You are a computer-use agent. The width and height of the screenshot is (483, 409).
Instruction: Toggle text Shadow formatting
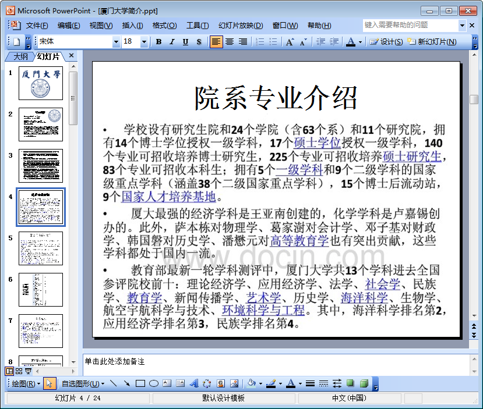(x=199, y=42)
